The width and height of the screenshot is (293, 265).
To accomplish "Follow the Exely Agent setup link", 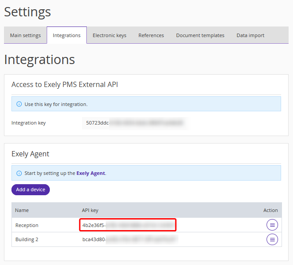I will pyautogui.click(x=91, y=173).
